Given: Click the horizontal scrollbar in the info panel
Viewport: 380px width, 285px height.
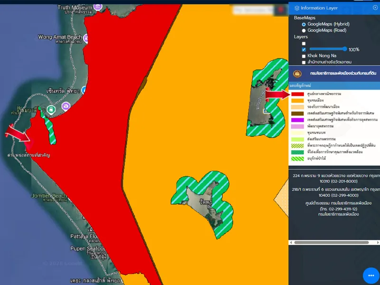Looking at the screenshot, I should pos(332,242).
